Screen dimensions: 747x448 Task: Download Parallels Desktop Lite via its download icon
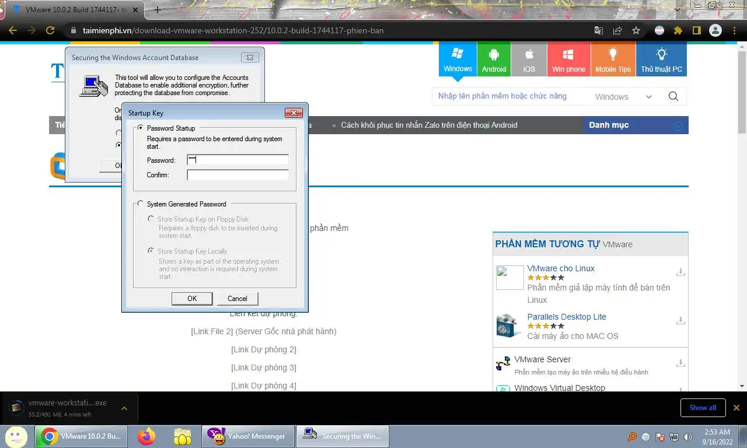680,321
